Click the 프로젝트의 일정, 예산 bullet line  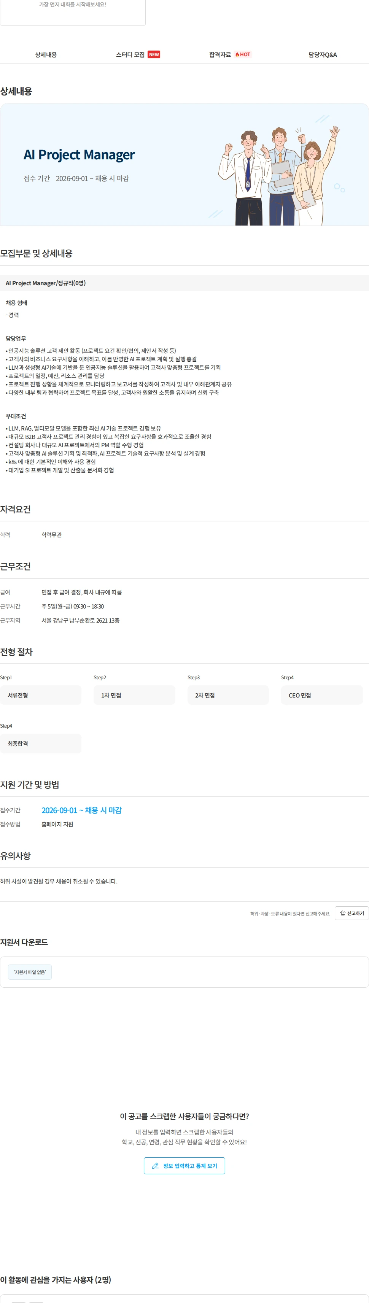55,376
